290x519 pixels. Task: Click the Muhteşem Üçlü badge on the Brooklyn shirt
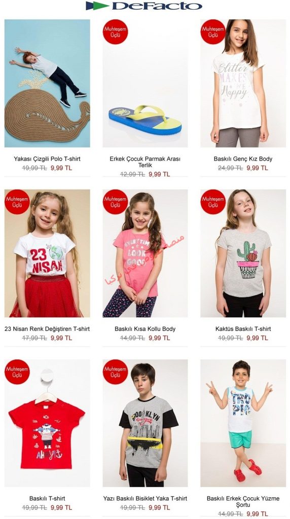tap(115, 372)
